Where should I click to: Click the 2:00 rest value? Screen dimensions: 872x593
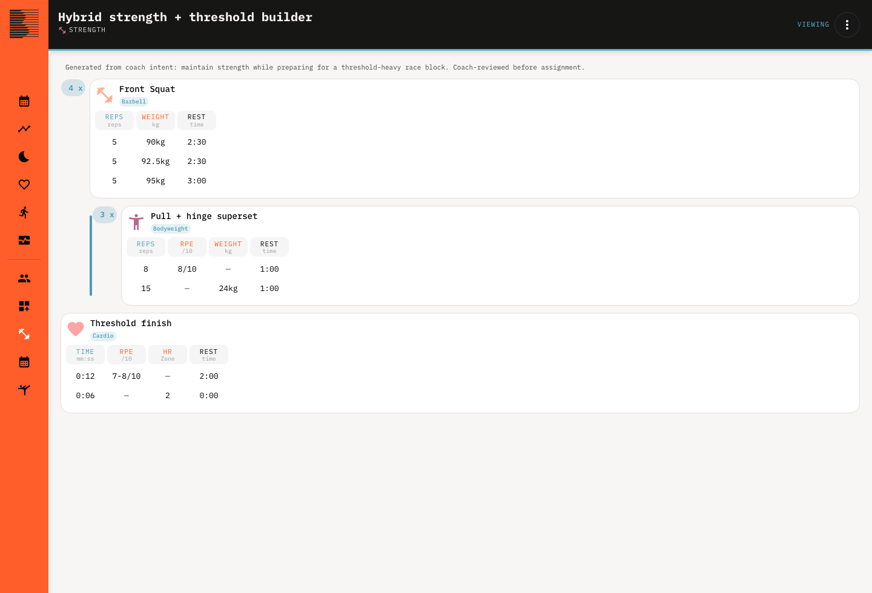[209, 376]
